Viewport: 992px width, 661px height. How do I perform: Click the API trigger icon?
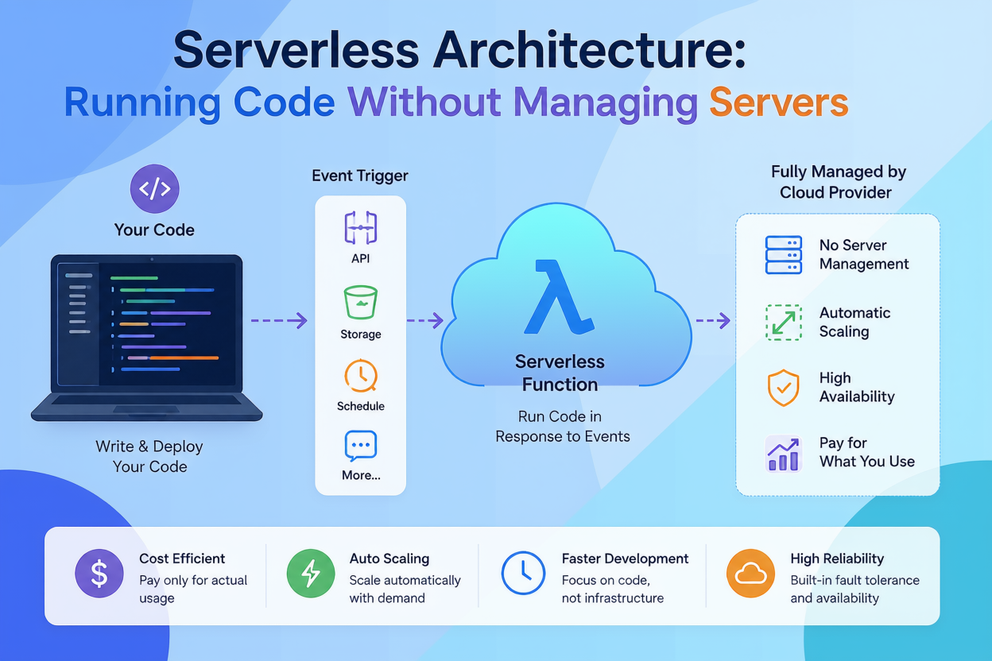click(360, 228)
